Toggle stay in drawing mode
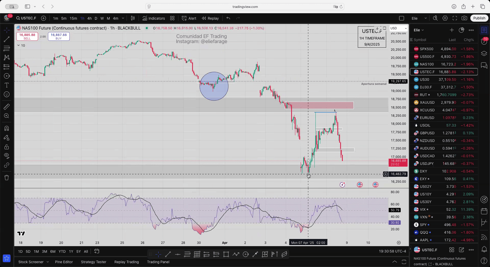Image resolution: width=490 pixels, height=267 pixels. point(7,138)
